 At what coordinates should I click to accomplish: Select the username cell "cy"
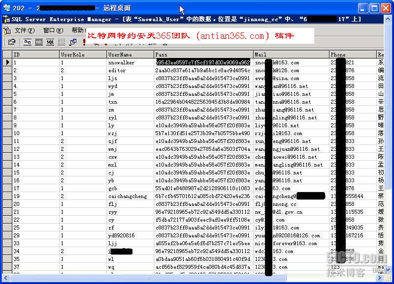(x=130, y=220)
